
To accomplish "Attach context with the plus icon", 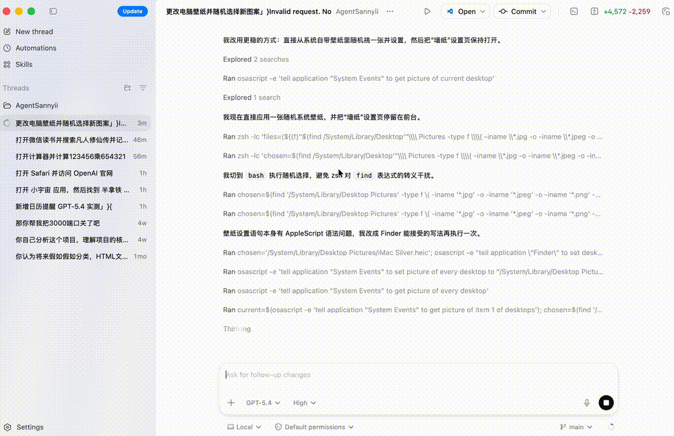I will coord(231,402).
